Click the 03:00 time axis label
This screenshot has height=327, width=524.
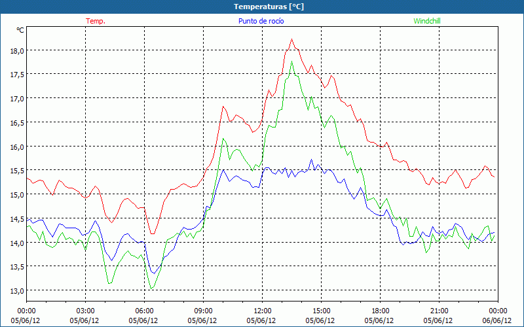coord(85,311)
